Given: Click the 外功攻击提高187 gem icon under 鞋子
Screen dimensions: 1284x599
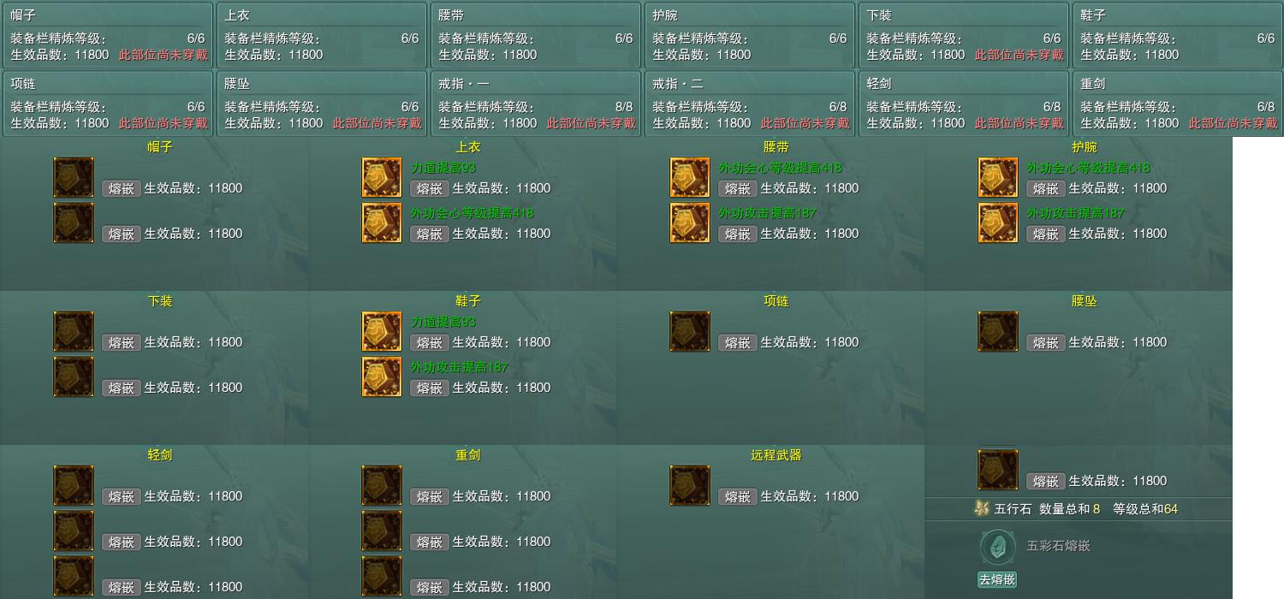Looking at the screenshot, I should pyautogui.click(x=382, y=377).
